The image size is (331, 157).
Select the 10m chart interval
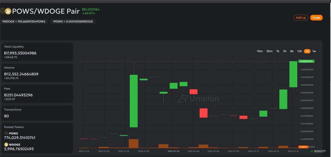point(260,51)
